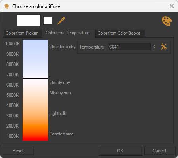
Task: Click the small white previous color swatch
Action: tap(48, 21)
